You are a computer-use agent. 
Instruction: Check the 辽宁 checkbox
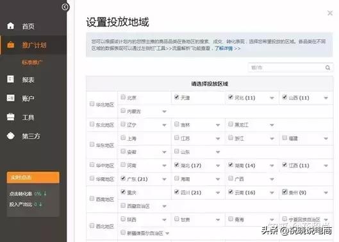tap(123, 125)
